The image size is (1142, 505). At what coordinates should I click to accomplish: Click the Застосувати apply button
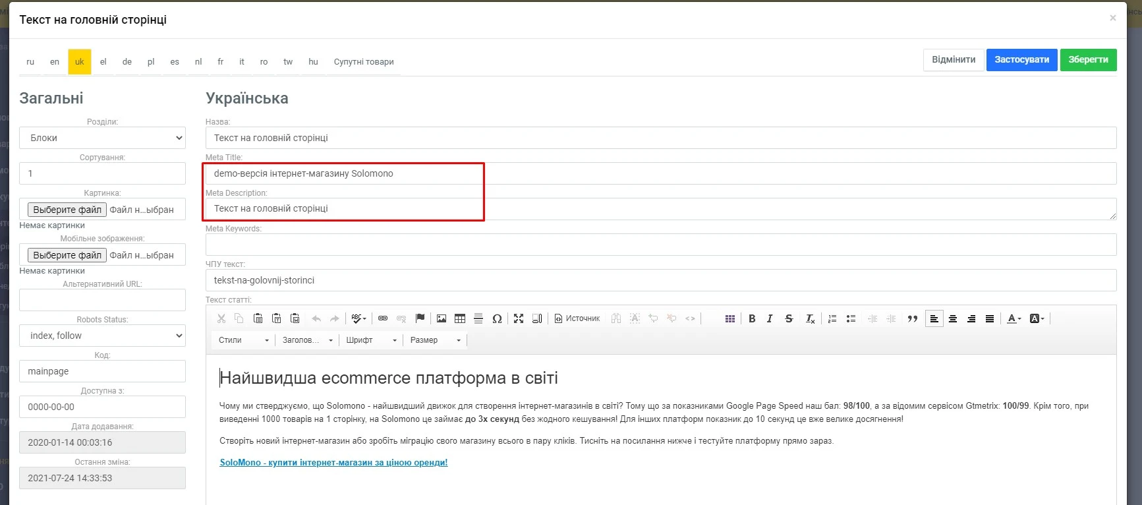[1022, 59]
